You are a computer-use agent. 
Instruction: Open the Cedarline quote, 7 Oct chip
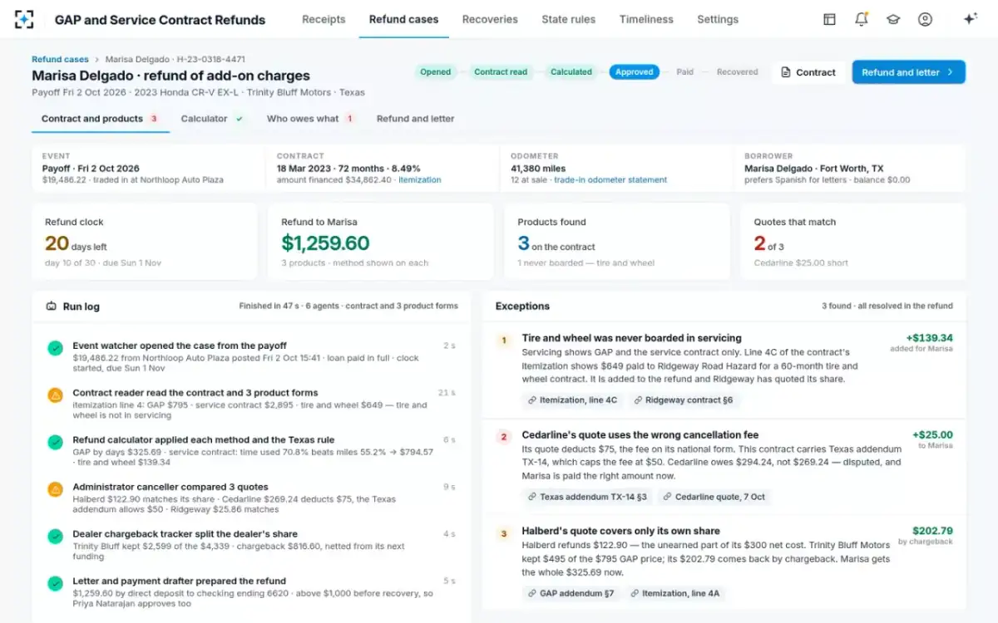[x=714, y=497]
